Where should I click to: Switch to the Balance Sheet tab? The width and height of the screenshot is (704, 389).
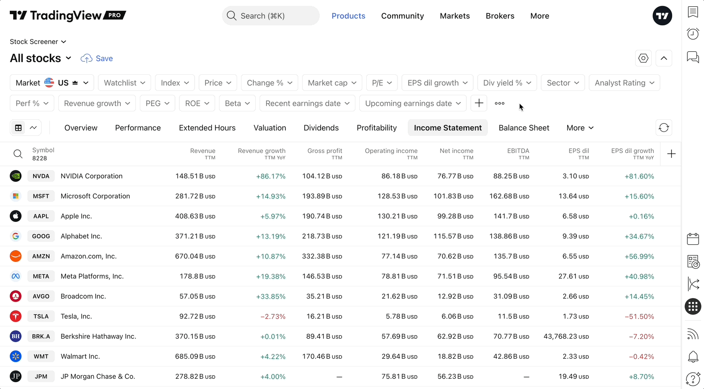[x=524, y=128]
